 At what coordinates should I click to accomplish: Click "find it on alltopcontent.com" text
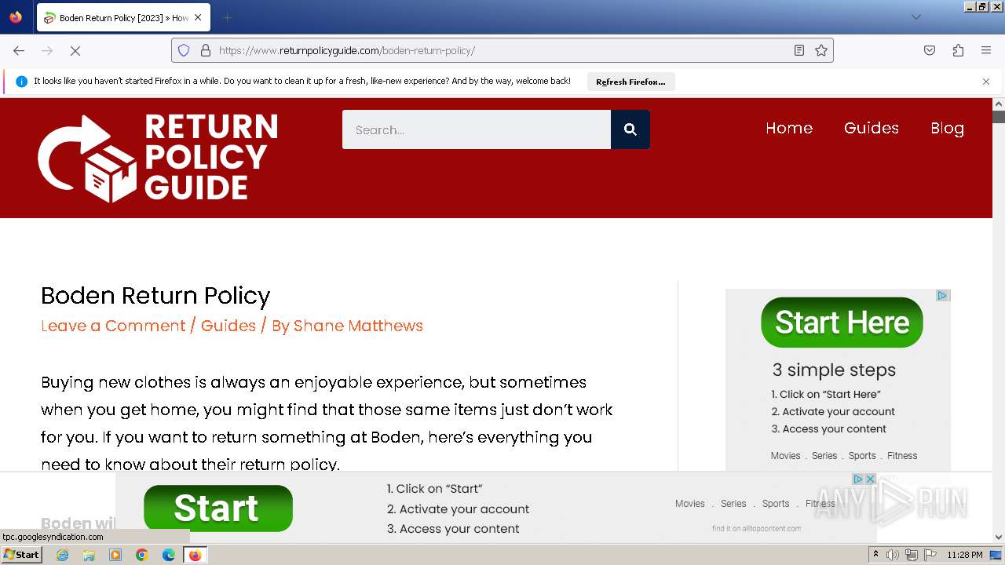click(757, 528)
